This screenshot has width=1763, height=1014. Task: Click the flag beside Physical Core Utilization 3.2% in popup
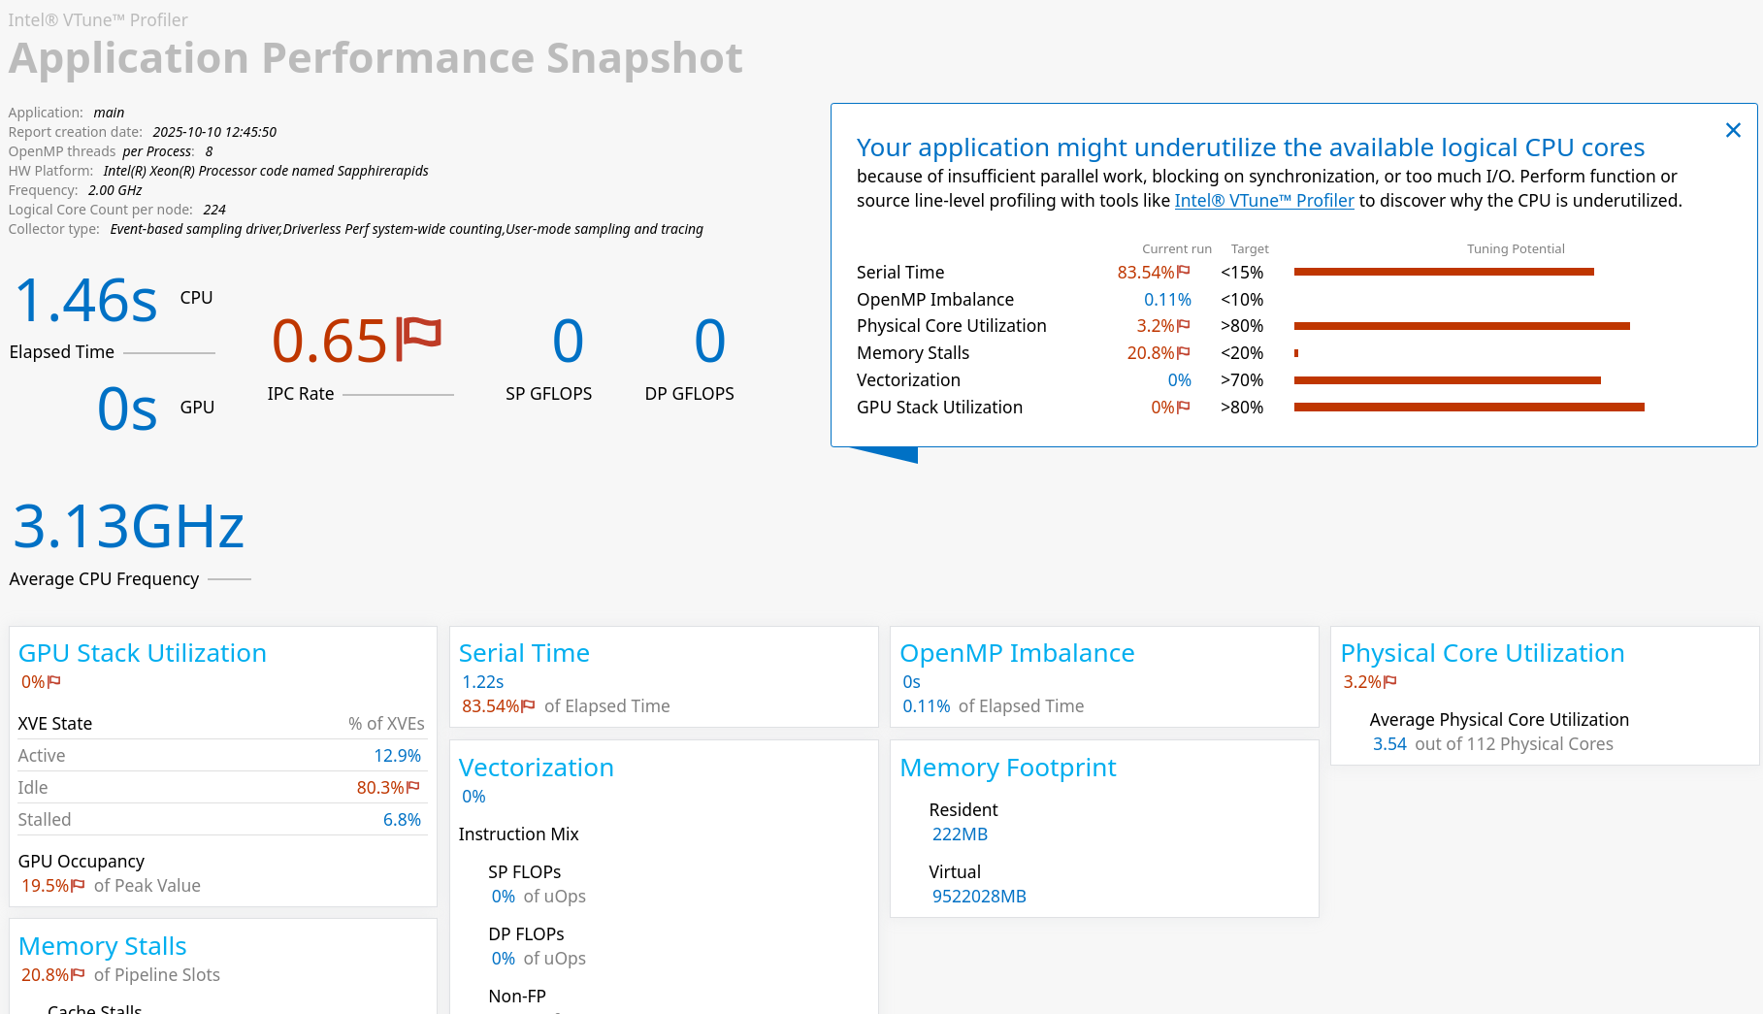[1183, 326]
